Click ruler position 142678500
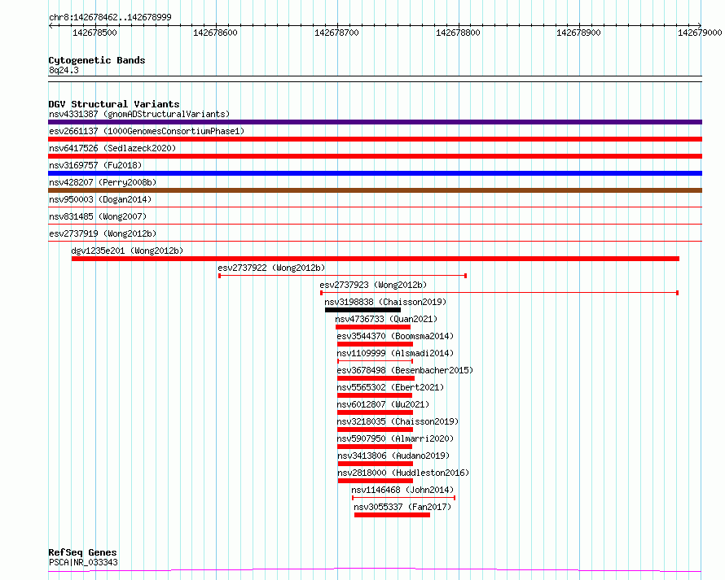Viewport: 725px width, 580px height. click(94, 33)
